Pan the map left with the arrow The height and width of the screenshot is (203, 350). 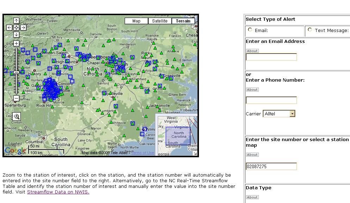tap(10, 27)
